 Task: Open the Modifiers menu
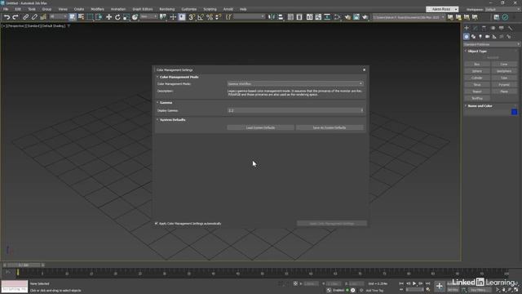(97, 9)
